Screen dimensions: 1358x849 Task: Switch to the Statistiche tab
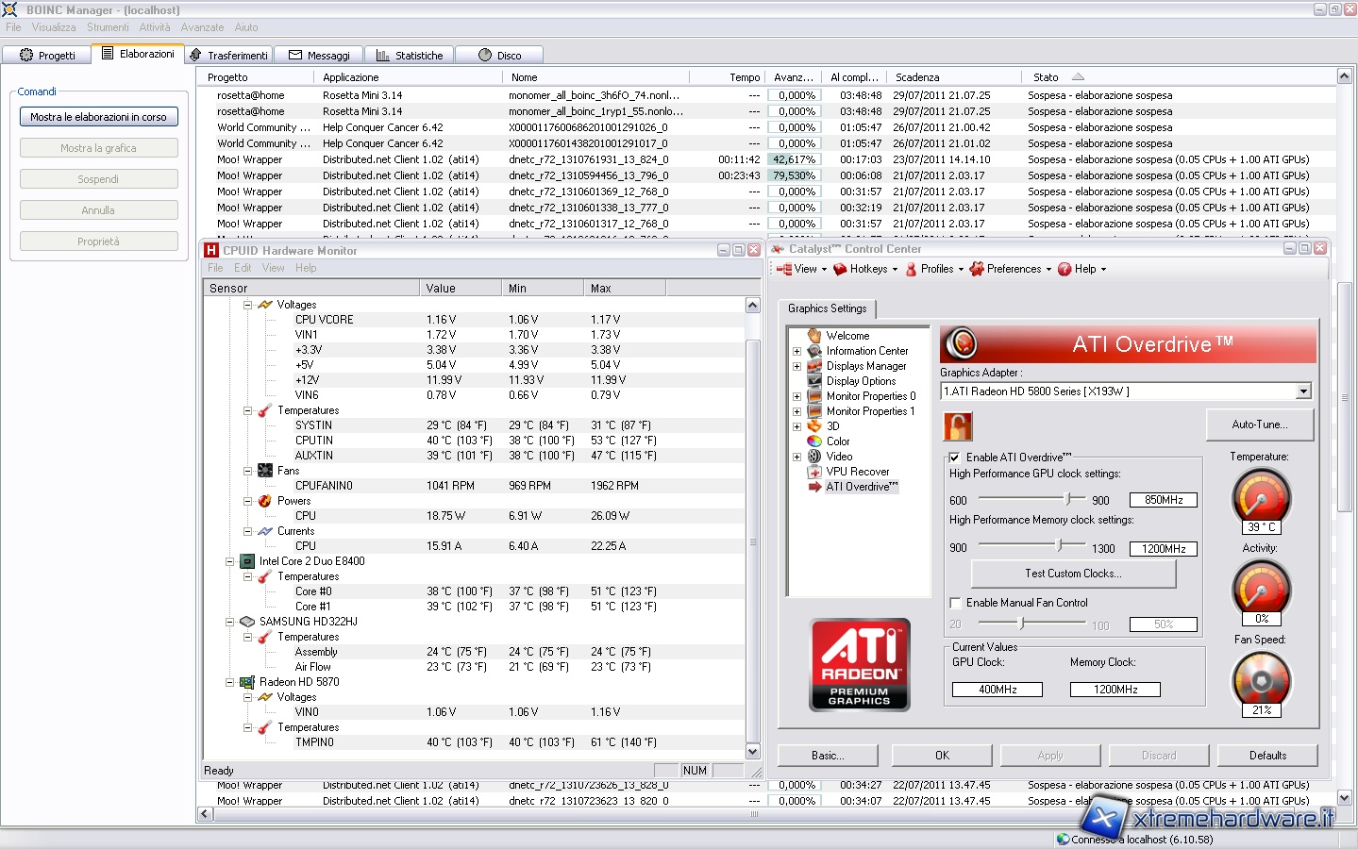410,56
